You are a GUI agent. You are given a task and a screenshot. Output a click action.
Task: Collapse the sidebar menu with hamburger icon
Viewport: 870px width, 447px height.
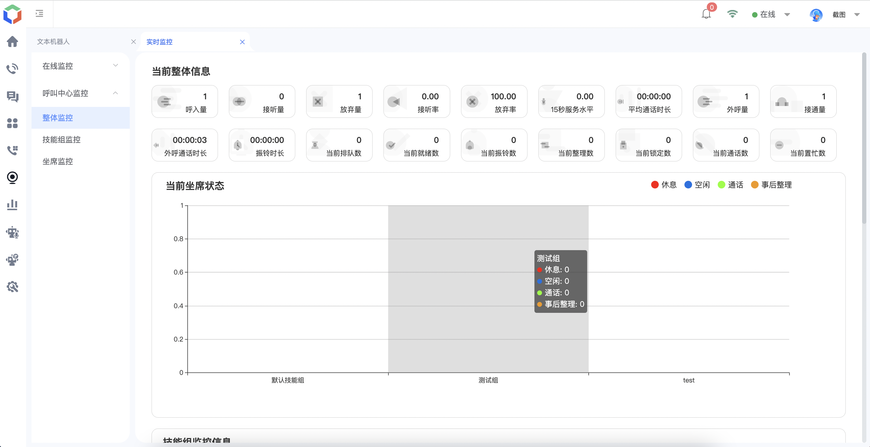(x=39, y=14)
